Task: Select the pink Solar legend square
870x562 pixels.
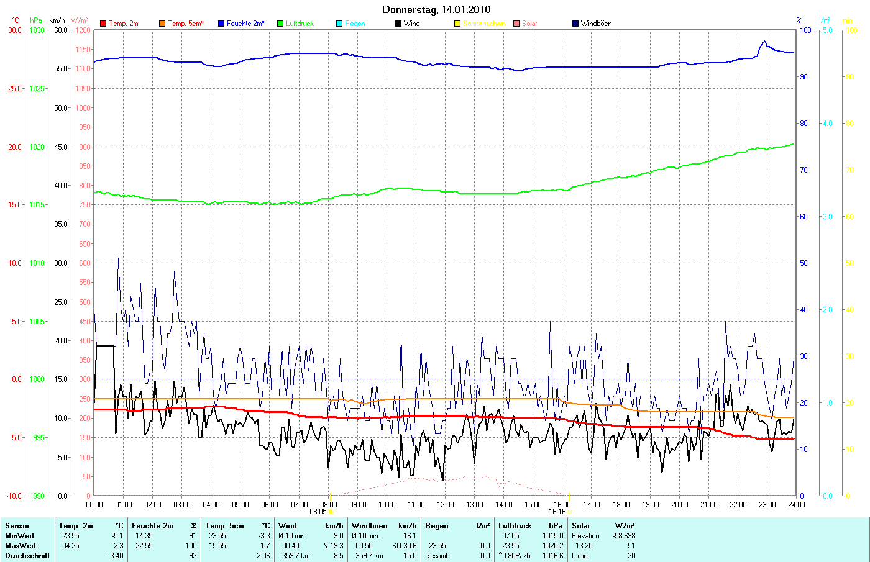Action: (x=516, y=24)
